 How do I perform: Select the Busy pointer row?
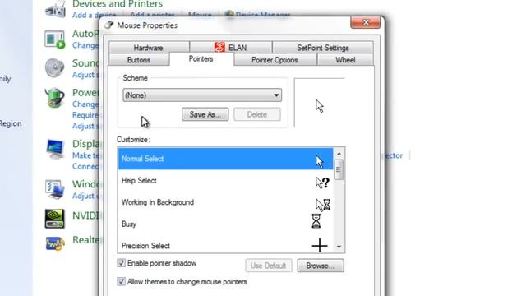point(225,224)
